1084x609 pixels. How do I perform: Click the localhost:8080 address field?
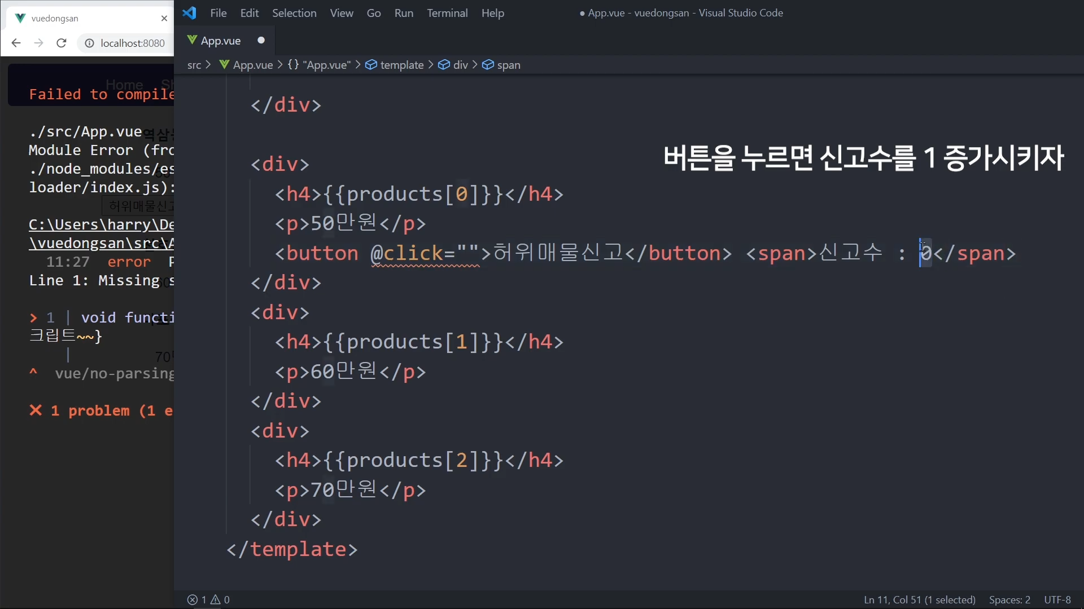(x=133, y=43)
